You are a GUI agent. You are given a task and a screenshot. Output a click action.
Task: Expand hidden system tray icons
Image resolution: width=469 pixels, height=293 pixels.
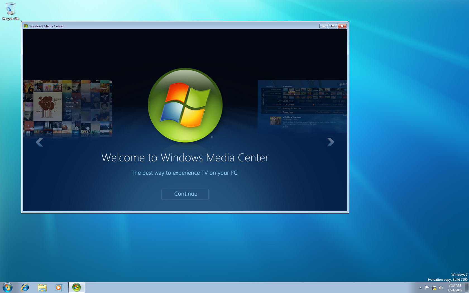[x=420, y=287]
